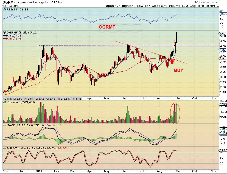Click the Sep label on bottom time axis
The image size is (227, 174).
[179, 171]
